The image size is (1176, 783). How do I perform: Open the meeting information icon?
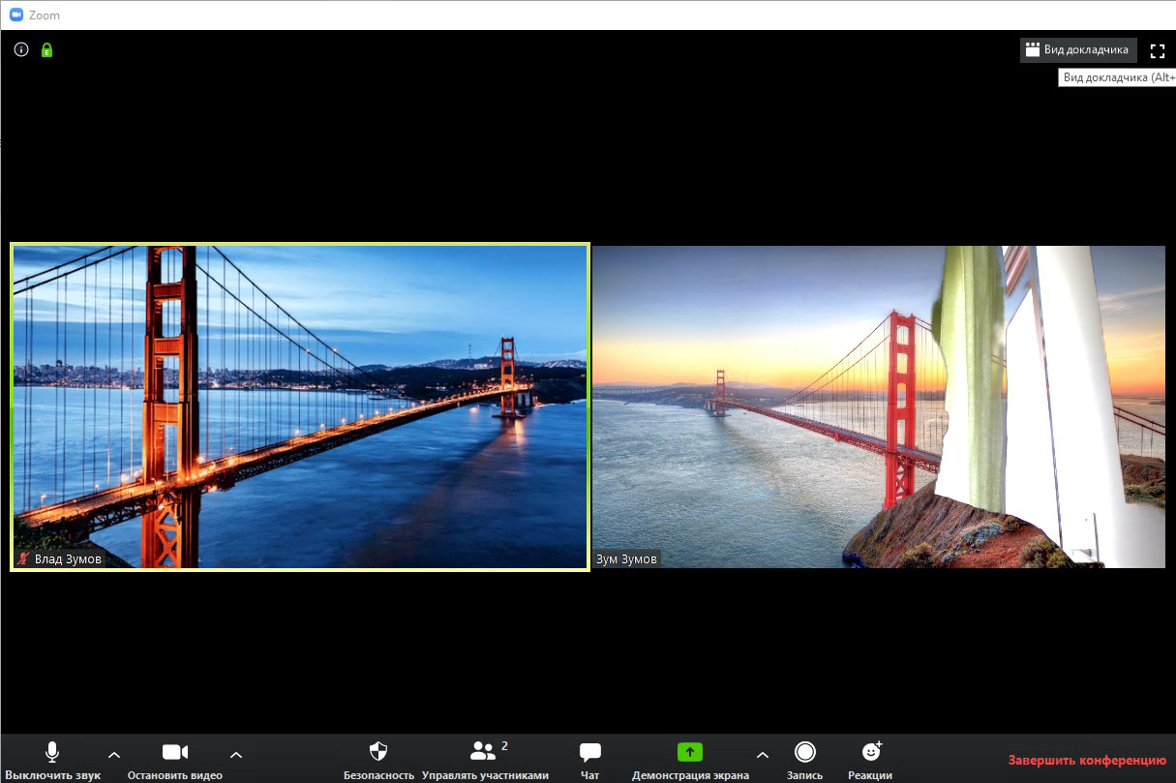(x=21, y=49)
